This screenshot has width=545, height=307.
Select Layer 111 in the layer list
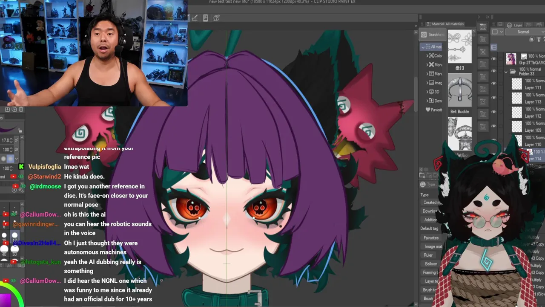[528, 84]
